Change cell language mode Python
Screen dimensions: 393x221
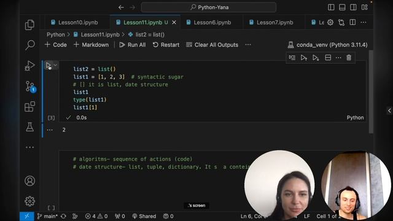(x=355, y=117)
